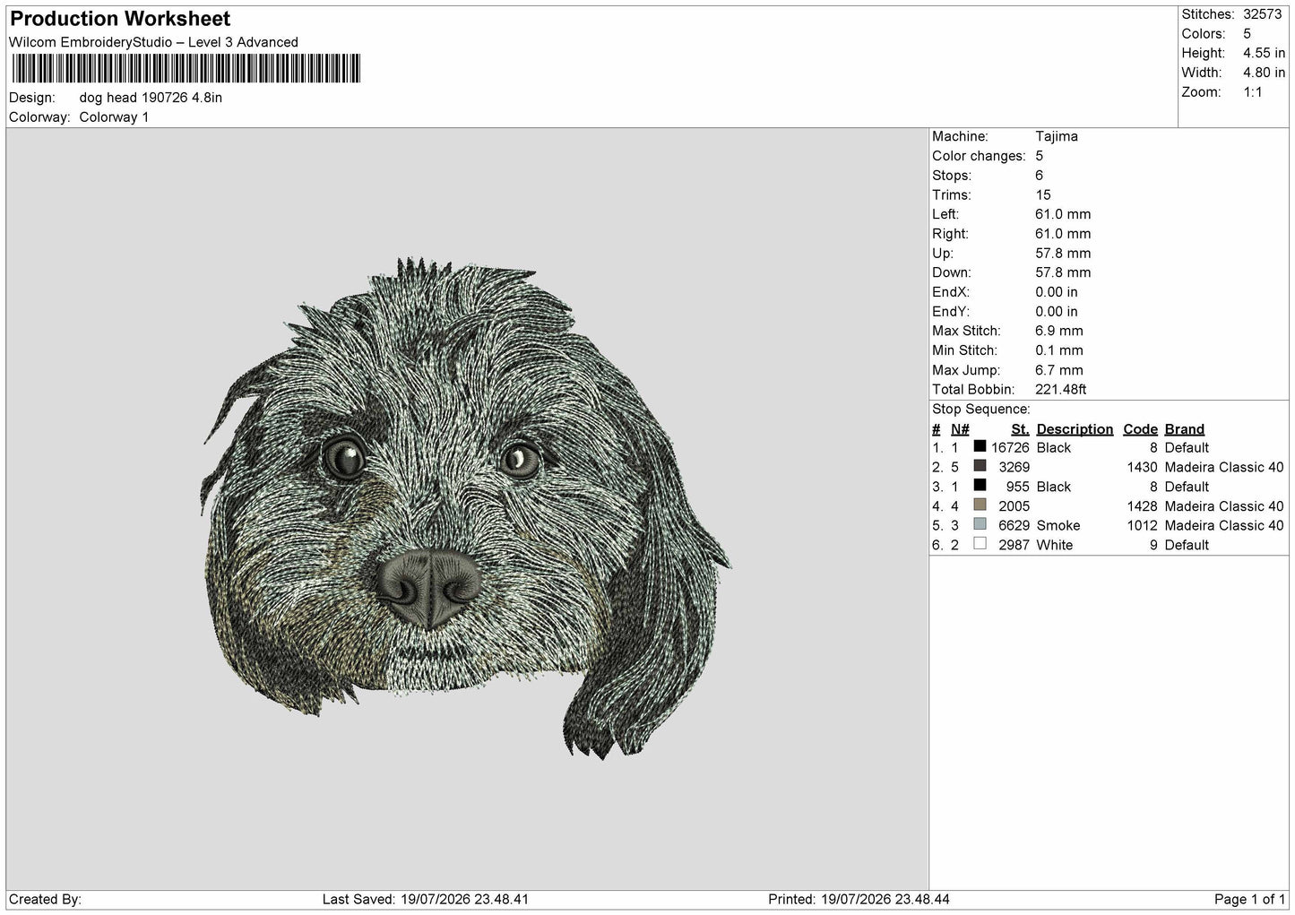Click the 'Description' column header

(x=1075, y=429)
